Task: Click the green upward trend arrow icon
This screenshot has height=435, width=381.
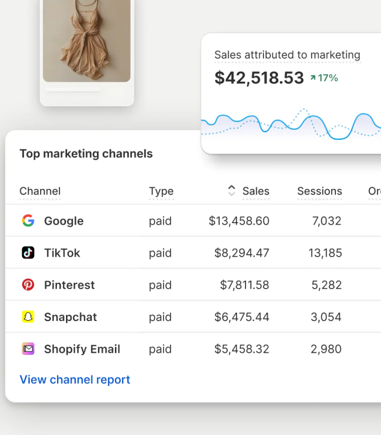Action: click(x=313, y=78)
